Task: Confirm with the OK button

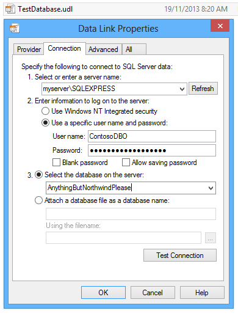Action: [103, 293]
